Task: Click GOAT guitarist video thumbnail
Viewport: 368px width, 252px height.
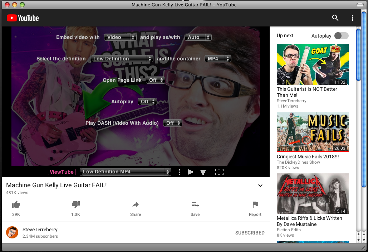Action: coord(313,64)
